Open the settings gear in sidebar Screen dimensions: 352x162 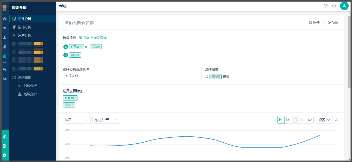tap(5, 155)
